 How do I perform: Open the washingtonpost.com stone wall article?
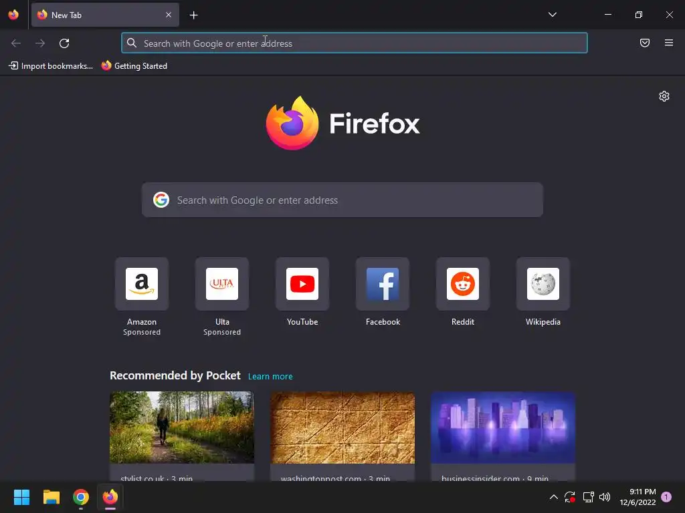pos(342,436)
